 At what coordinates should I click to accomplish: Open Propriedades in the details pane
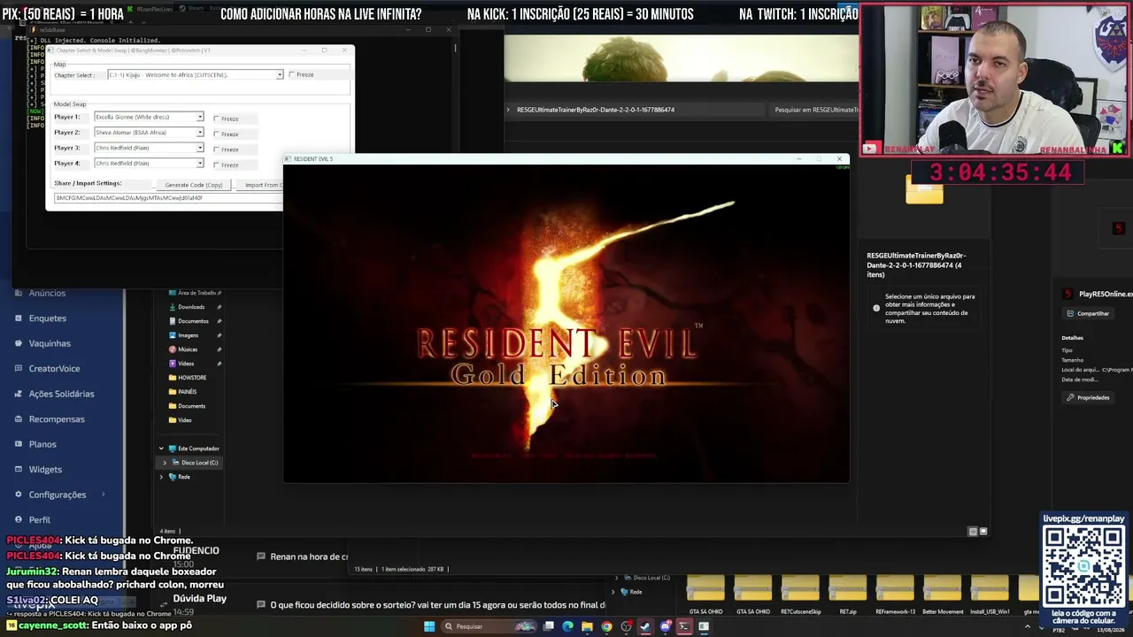tap(1089, 397)
